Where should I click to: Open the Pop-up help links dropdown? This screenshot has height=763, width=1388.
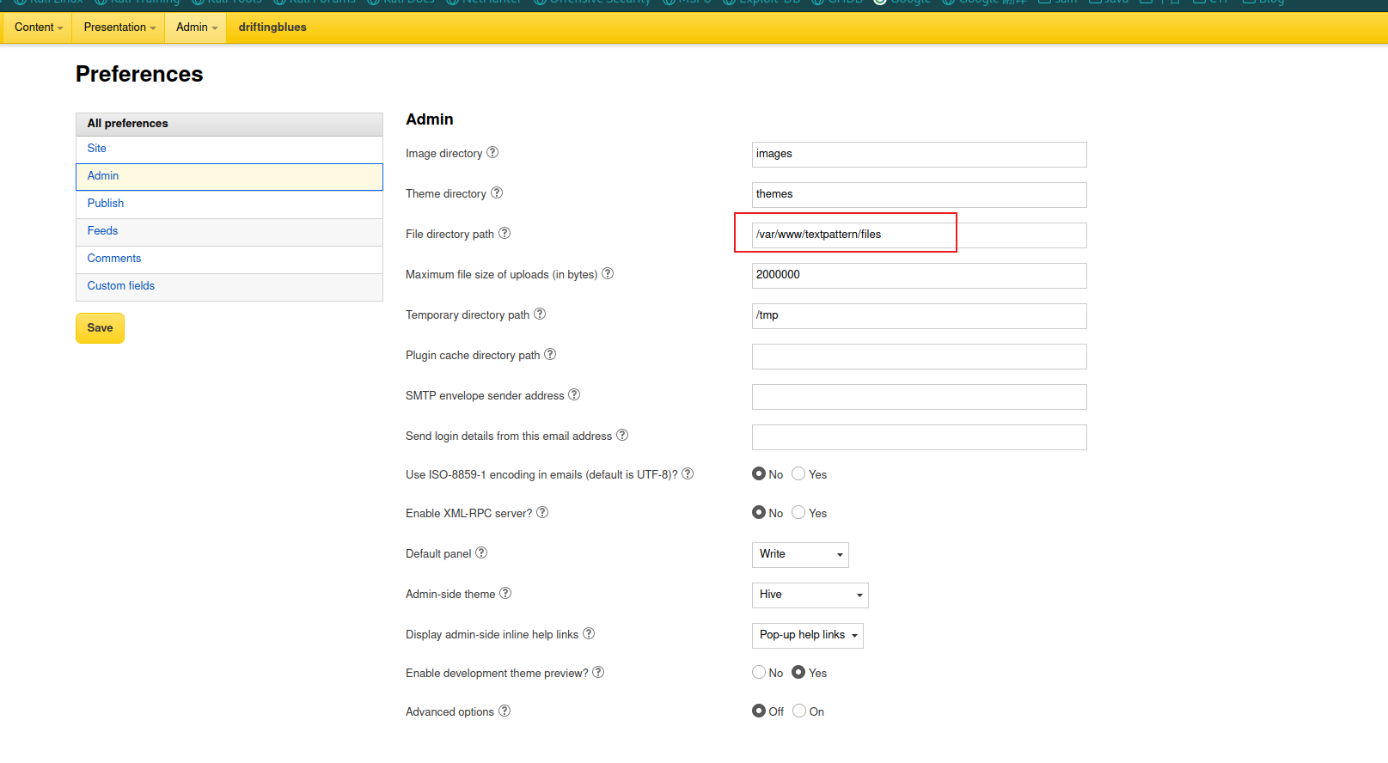coord(808,635)
